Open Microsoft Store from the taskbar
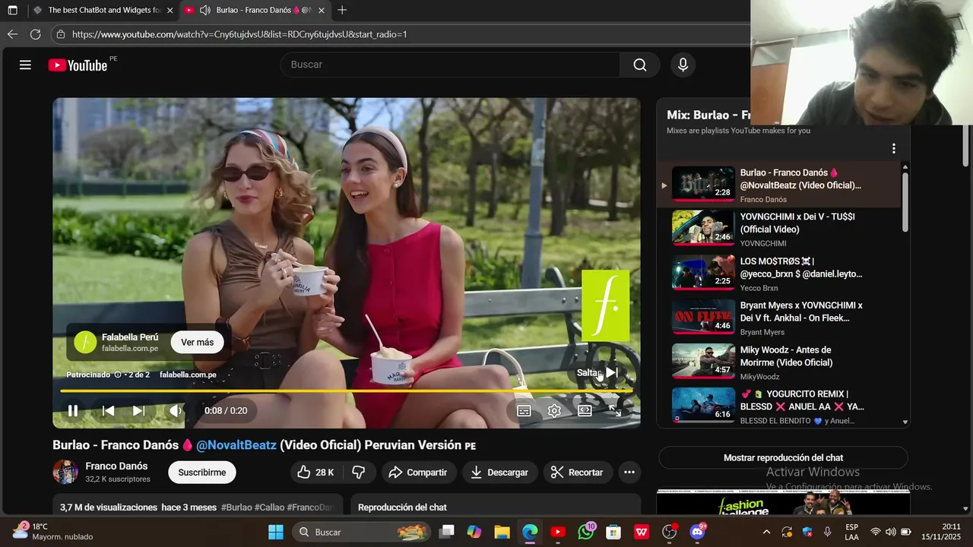This screenshot has height=547, width=973. 613,532
